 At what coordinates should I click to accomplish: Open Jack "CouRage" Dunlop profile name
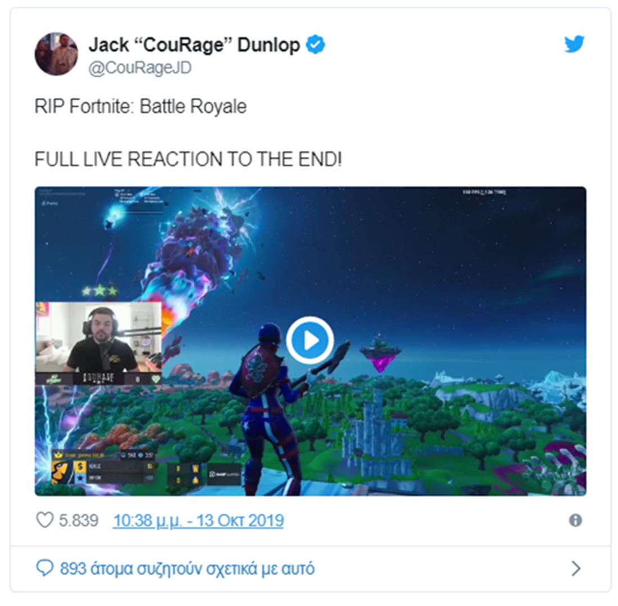point(194,44)
